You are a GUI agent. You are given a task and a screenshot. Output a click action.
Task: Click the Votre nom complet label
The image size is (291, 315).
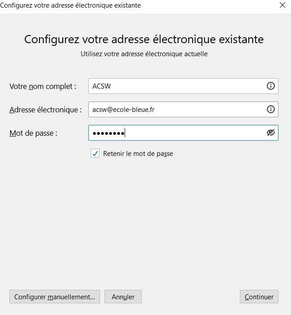click(x=43, y=86)
